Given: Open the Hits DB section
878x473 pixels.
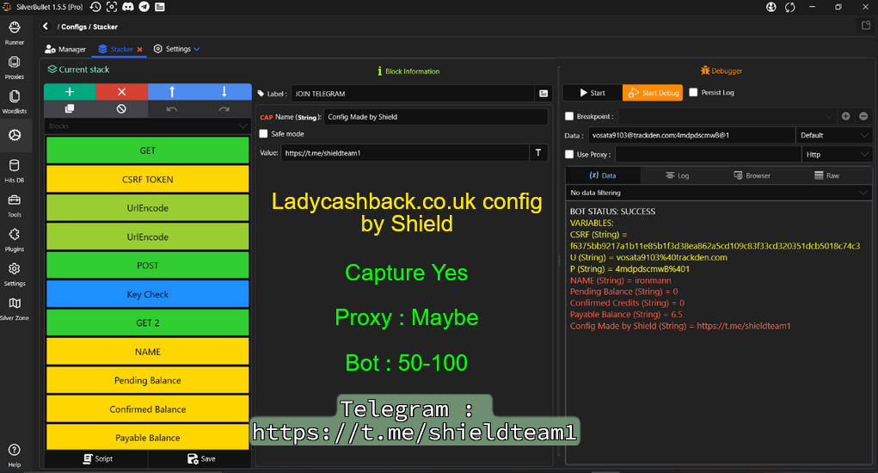Looking at the screenshot, I should click(15, 171).
